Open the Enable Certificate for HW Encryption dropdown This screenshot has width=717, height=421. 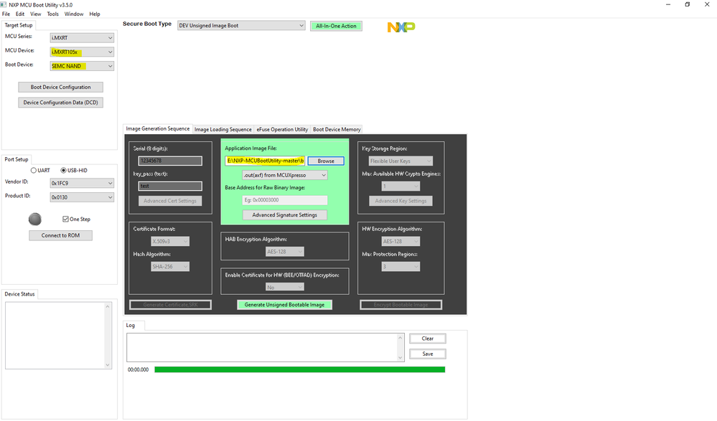[x=285, y=287]
